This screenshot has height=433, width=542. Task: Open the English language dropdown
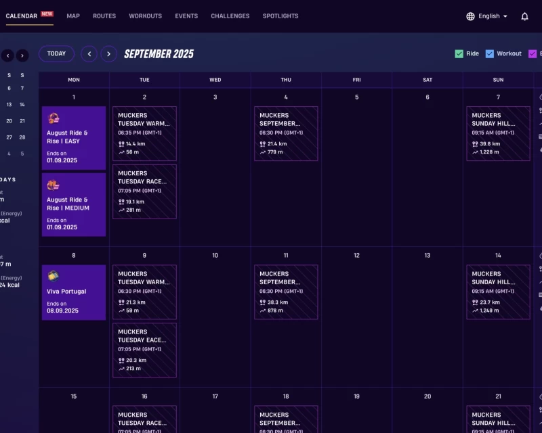488,16
